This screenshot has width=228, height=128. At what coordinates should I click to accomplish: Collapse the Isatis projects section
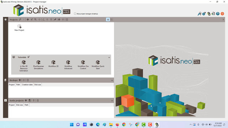pos(112,101)
